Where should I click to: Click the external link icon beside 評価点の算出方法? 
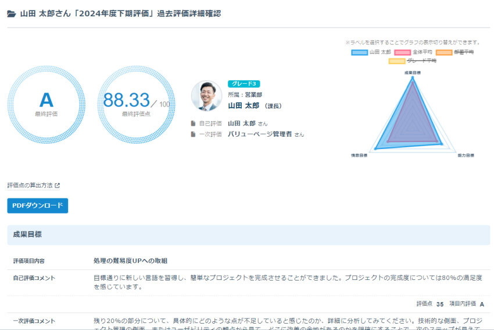pyautogui.click(x=57, y=186)
